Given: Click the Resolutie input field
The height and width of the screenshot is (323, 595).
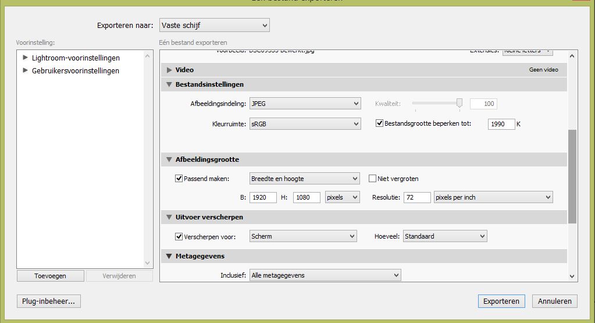Looking at the screenshot, I should (x=417, y=197).
